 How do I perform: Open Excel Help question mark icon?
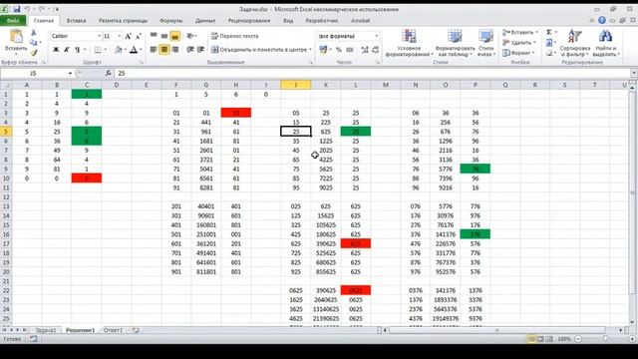click(602, 20)
